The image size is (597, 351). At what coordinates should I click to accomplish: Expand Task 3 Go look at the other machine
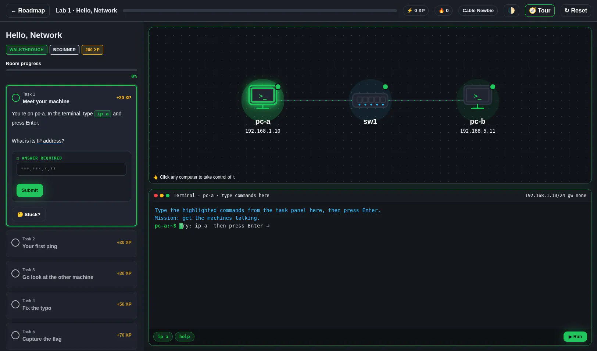pos(71,275)
